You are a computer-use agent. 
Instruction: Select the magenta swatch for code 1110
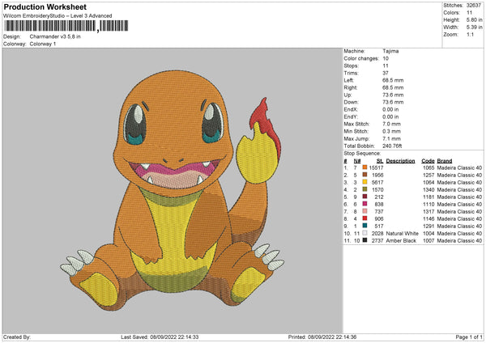click(x=366, y=203)
